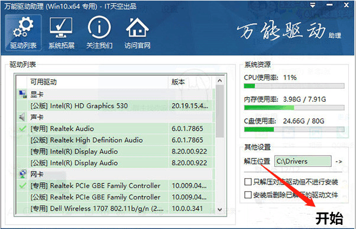The image size is (356, 229).
Task: Switch to the 系统拓展 tab
Action: point(62,33)
